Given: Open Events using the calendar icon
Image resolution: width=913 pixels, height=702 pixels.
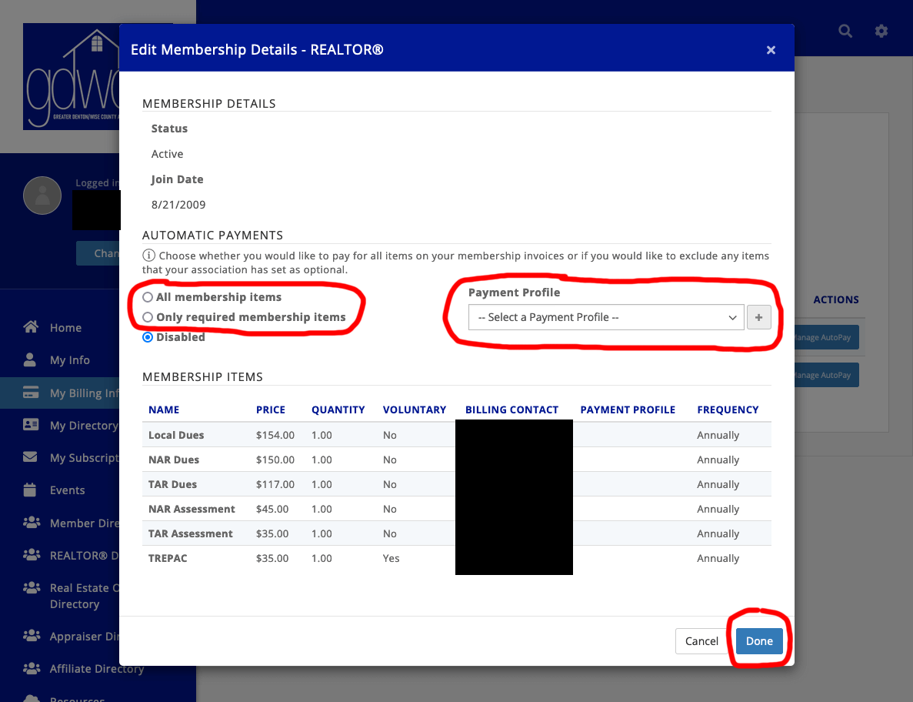Looking at the screenshot, I should pyautogui.click(x=32, y=490).
